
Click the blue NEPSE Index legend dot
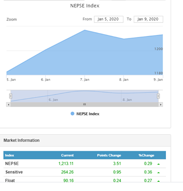(73, 114)
